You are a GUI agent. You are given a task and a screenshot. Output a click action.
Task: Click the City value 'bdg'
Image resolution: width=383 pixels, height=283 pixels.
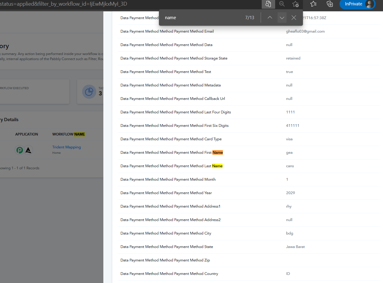[x=289, y=233]
